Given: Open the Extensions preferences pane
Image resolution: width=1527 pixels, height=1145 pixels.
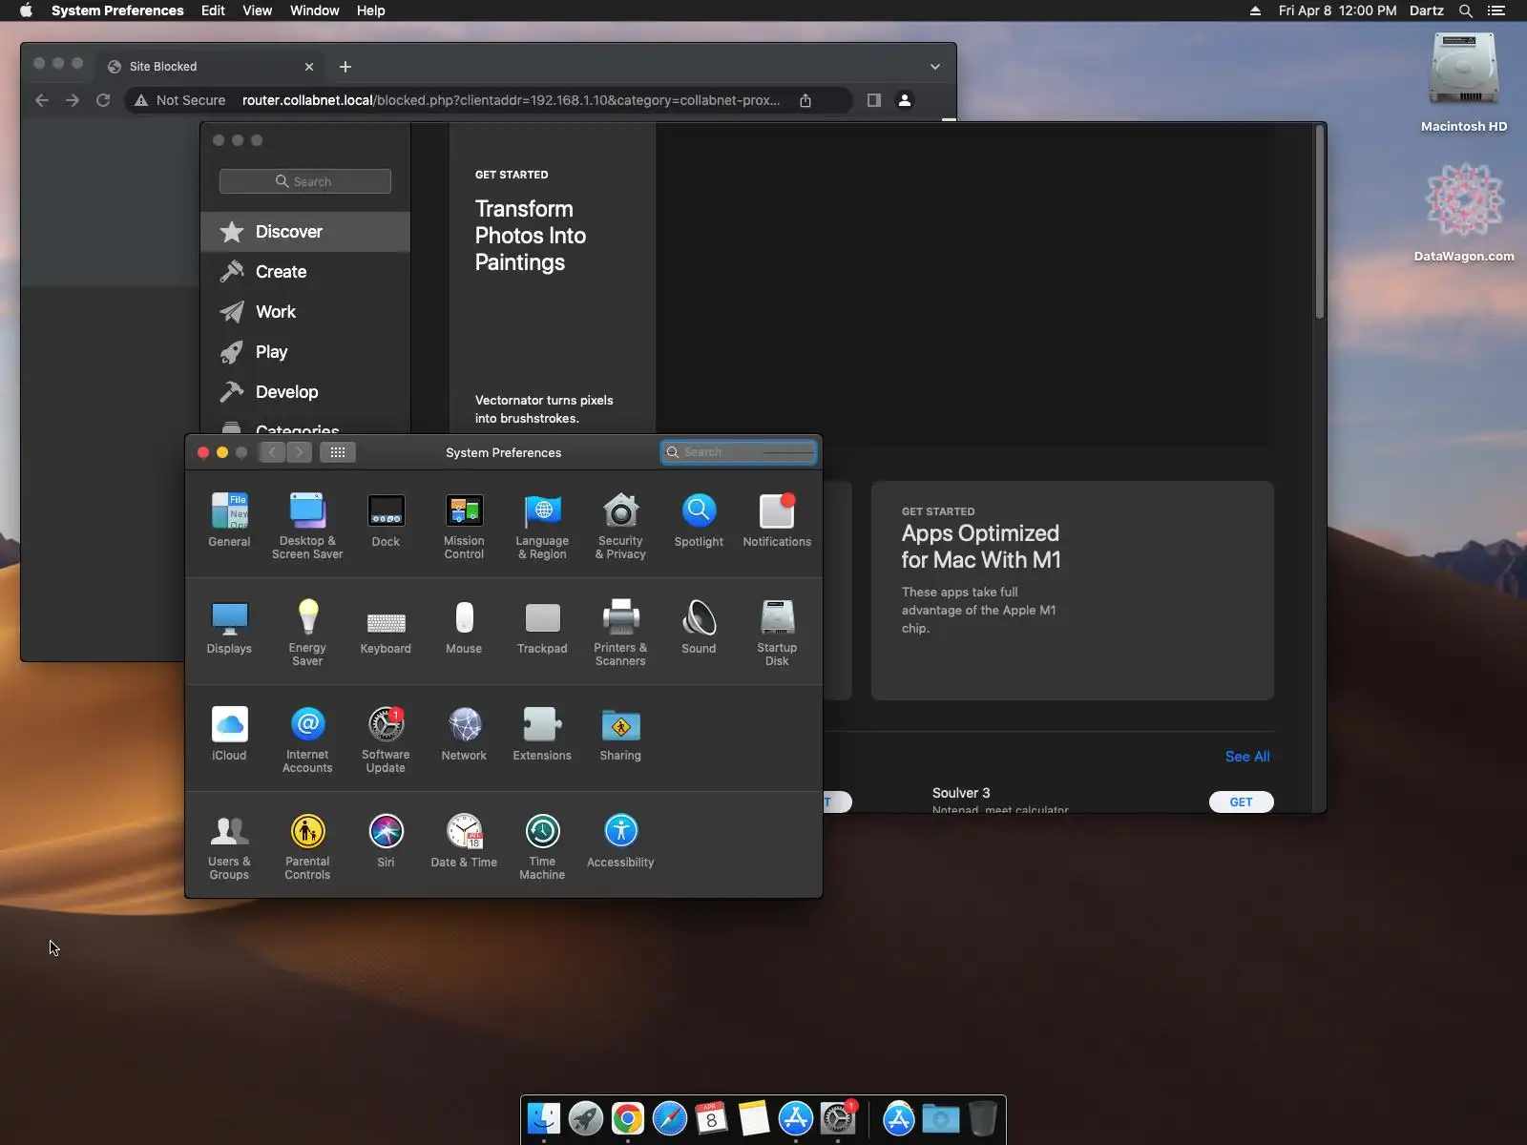Looking at the screenshot, I should (542, 734).
